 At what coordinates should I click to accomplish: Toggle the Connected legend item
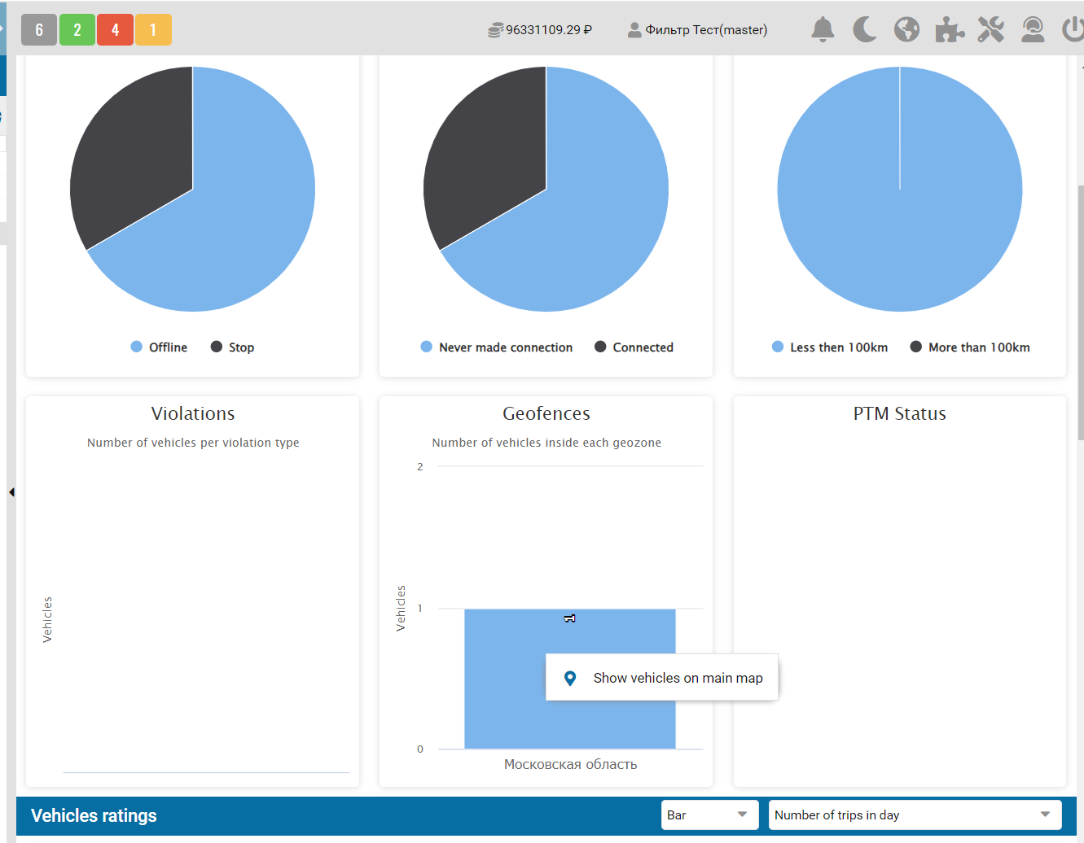[x=634, y=347]
